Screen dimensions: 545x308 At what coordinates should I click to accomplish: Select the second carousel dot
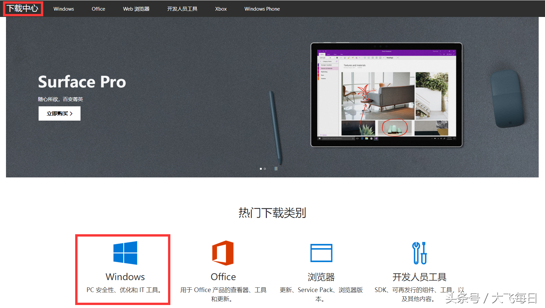[265, 169]
